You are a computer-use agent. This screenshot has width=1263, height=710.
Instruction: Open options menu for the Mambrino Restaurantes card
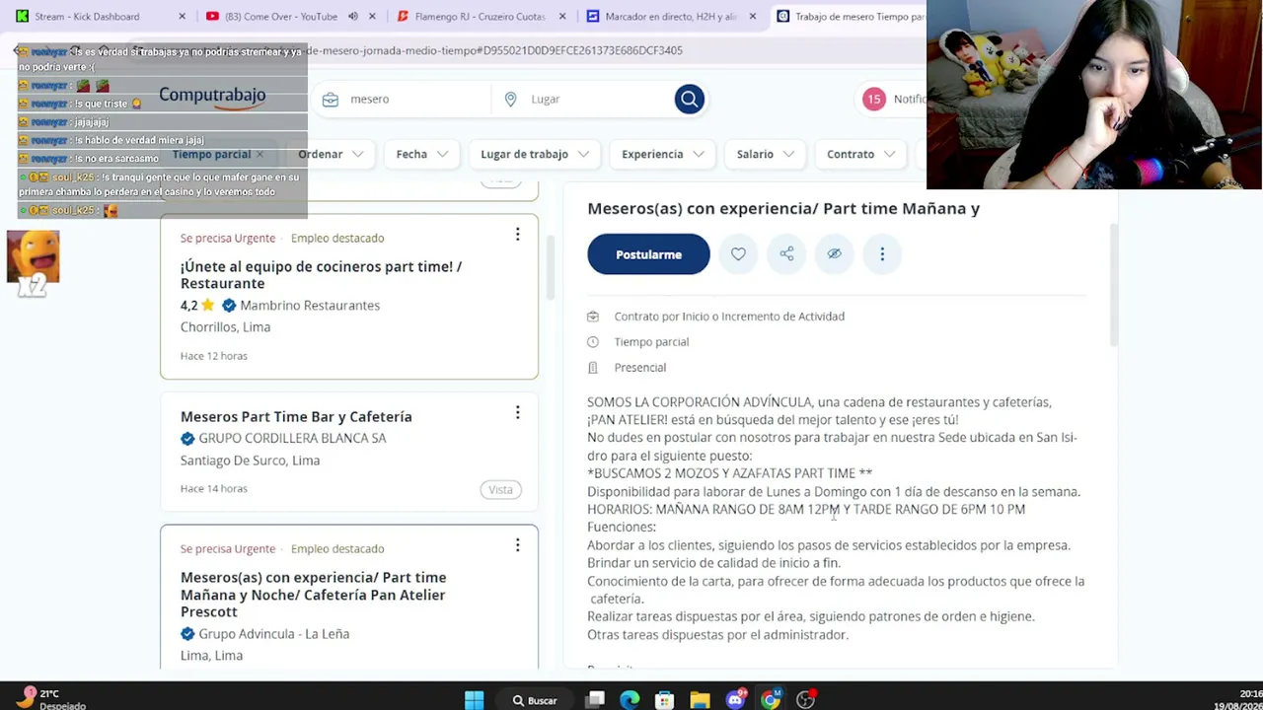517,235
